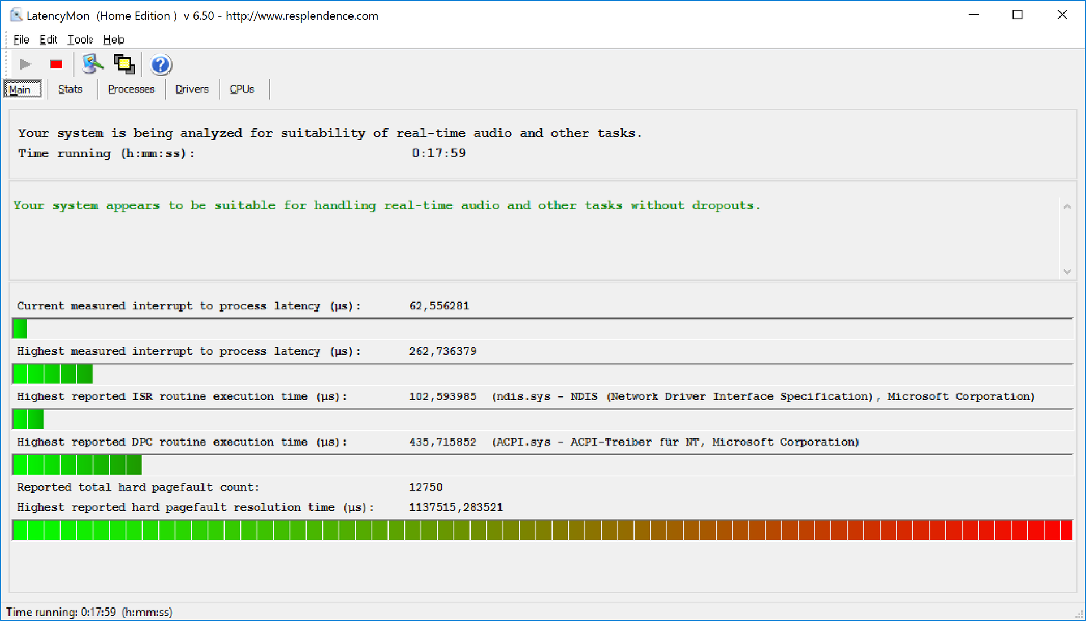Expand the Tools menu

(80, 40)
